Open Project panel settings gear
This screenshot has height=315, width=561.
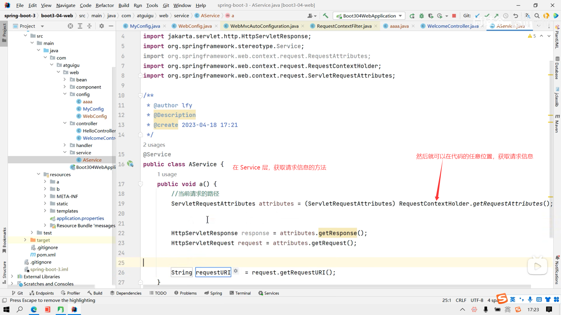[101, 26]
